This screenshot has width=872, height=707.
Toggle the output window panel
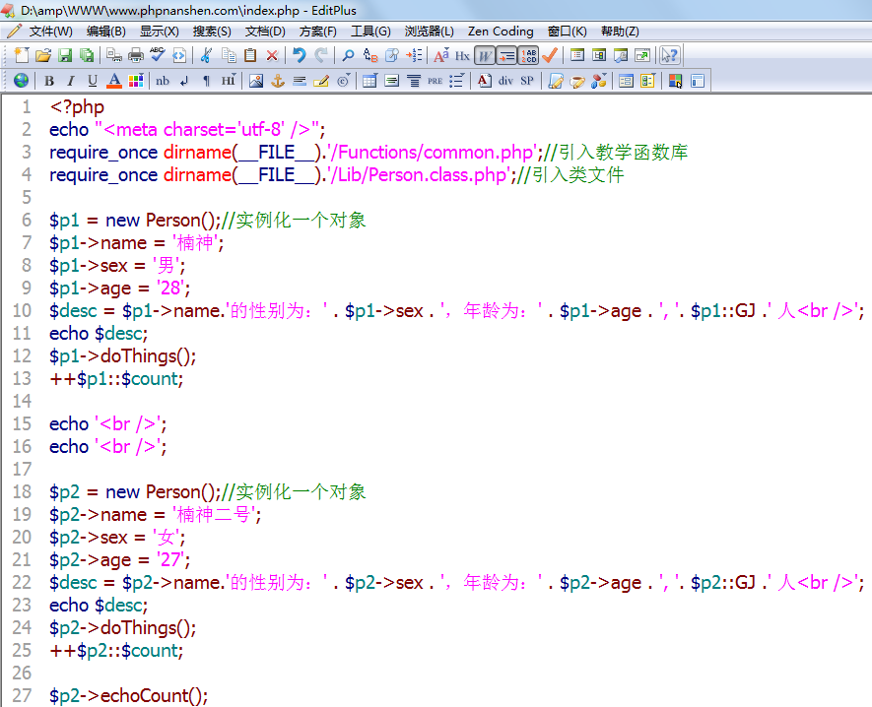621,55
